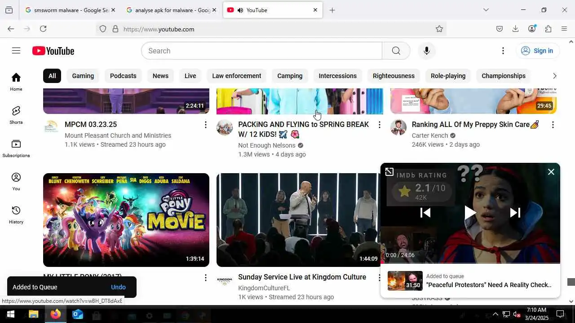The height and width of the screenshot is (323, 575).
Task: Open Windows Start menu
Action: 10,314
